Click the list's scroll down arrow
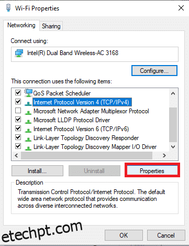This screenshot has height=246, width=189. point(173,147)
